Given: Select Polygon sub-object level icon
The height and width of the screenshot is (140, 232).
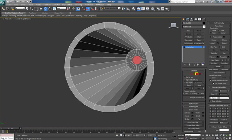Looking at the screenshot, I should pos(197,74).
